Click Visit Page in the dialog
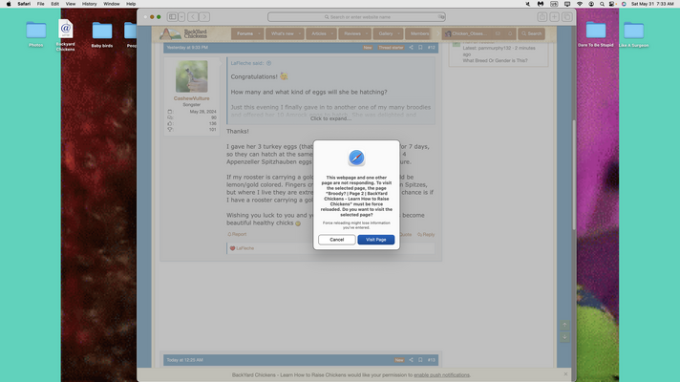Screen dimensions: 680x382 pyautogui.click(x=376, y=240)
